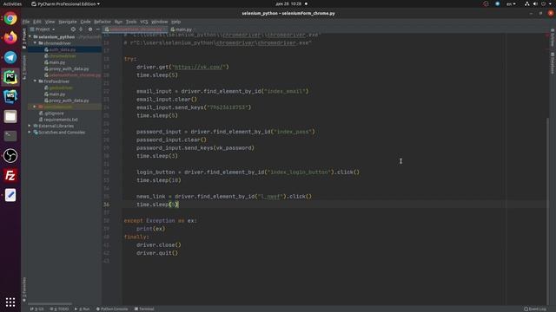
Task: Toggle the Structure side tool tab
Action: click(x=24, y=68)
